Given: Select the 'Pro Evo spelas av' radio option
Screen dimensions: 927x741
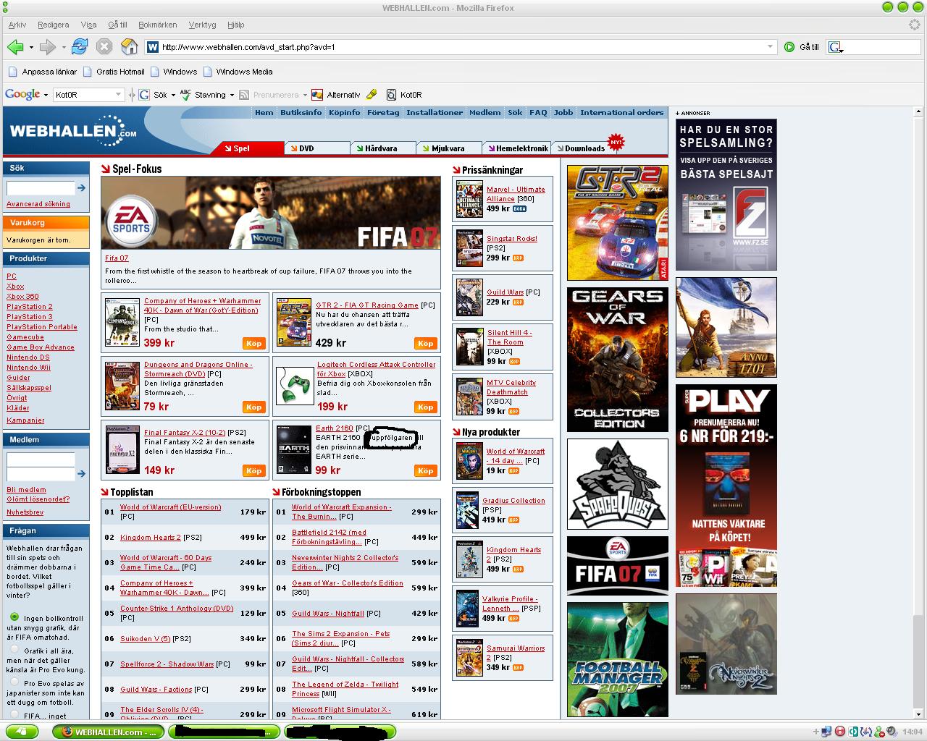Looking at the screenshot, I should [x=14, y=682].
